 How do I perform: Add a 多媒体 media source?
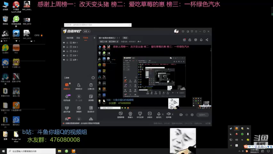coord(149,115)
